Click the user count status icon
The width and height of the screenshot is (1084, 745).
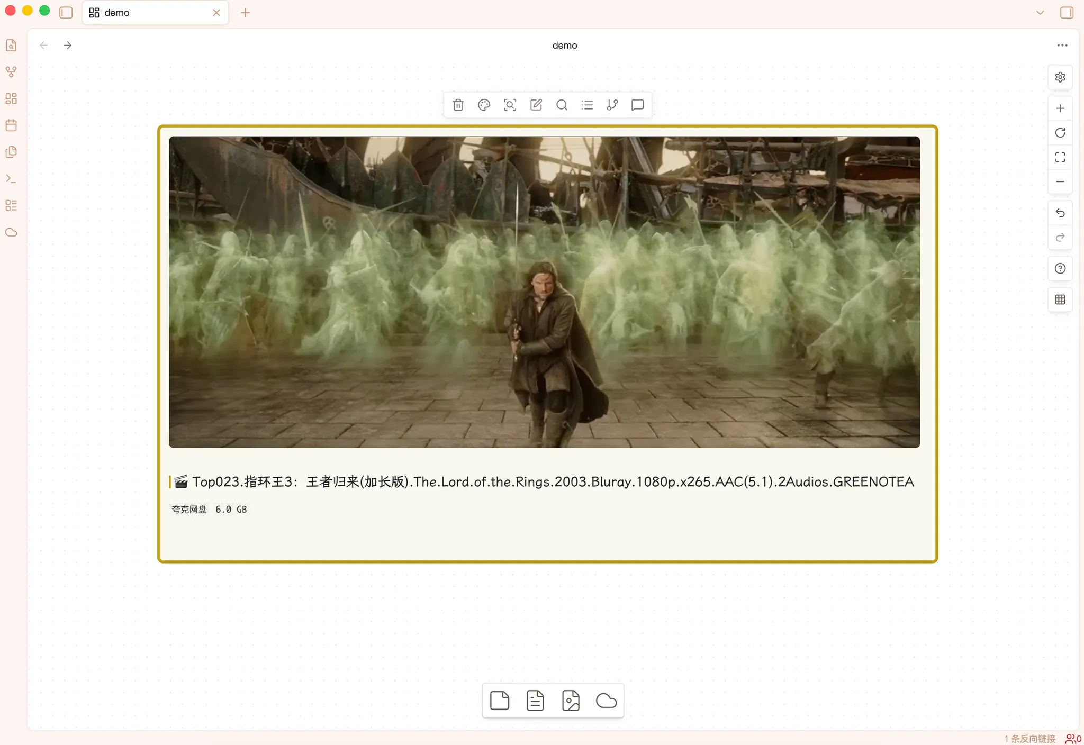pyautogui.click(x=1073, y=739)
